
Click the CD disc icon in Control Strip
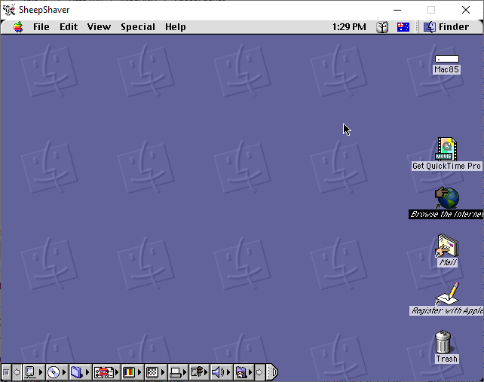[54, 372]
